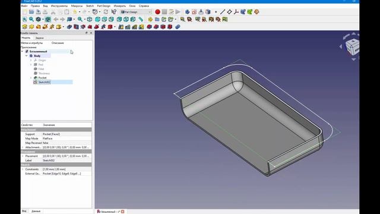Open the draw style dropdown arrow

point(43,19)
